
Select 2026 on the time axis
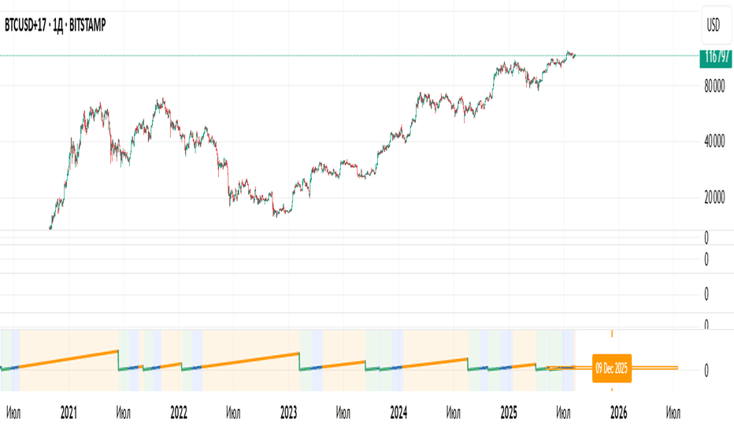coord(619,413)
